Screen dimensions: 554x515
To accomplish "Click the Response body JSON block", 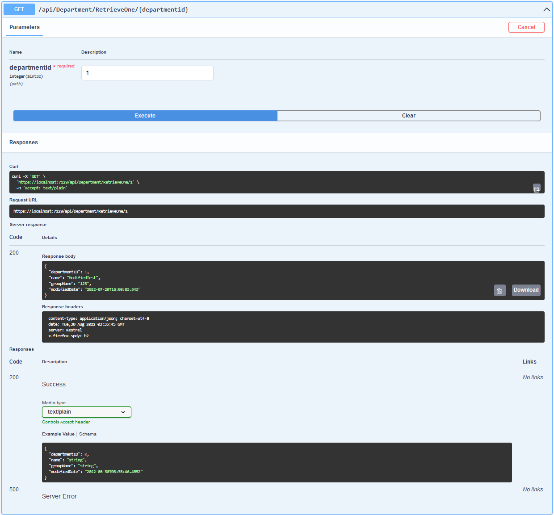I will (x=268, y=281).
